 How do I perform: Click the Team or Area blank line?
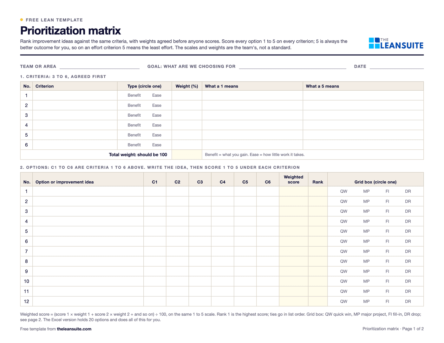point(100,67)
